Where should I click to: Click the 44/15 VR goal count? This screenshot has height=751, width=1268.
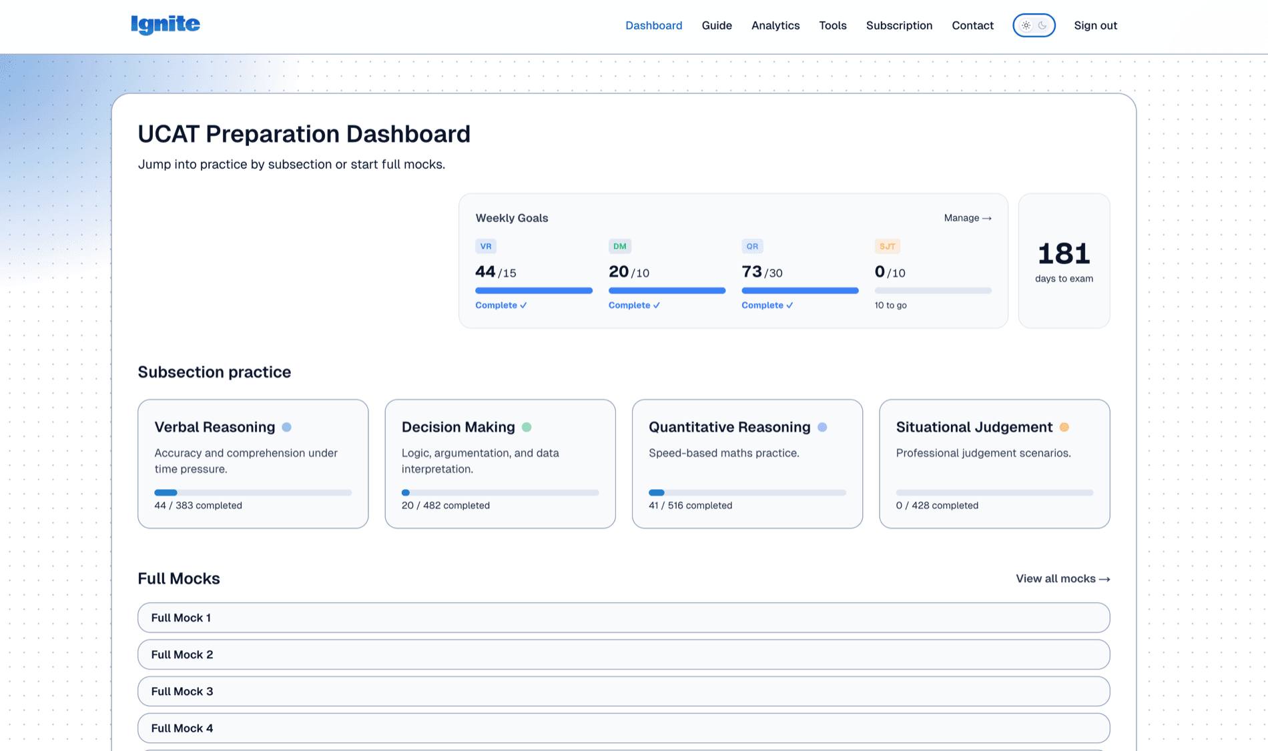pyautogui.click(x=495, y=272)
